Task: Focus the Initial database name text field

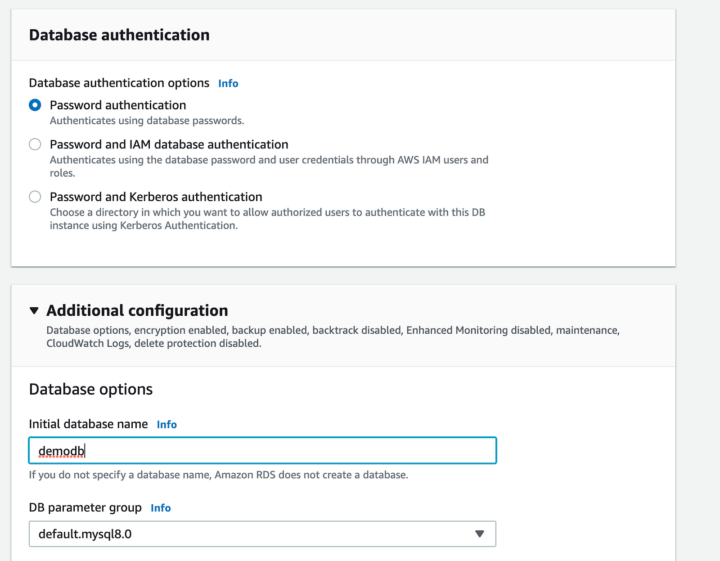Action: [x=262, y=451]
